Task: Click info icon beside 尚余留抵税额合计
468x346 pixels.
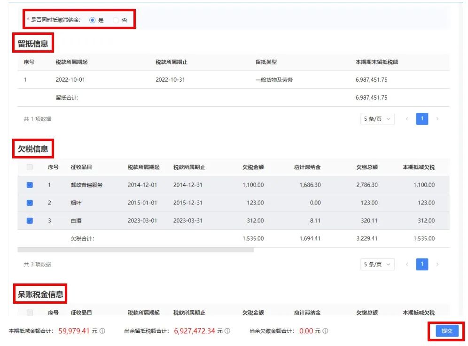Action: (227, 331)
